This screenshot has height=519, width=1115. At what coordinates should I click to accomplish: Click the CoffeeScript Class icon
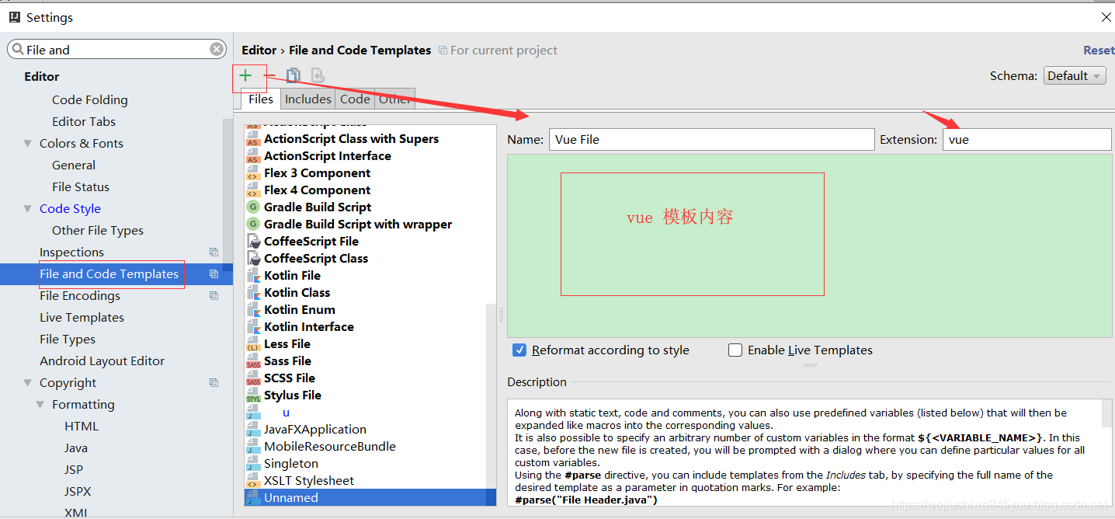(x=253, y=258)
